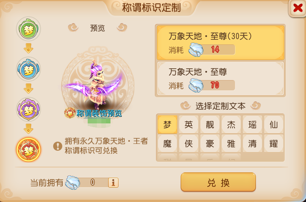Choose the 万象天地·至尊(30天) option
Screen dimensions: 306x202
coord(221,43)
